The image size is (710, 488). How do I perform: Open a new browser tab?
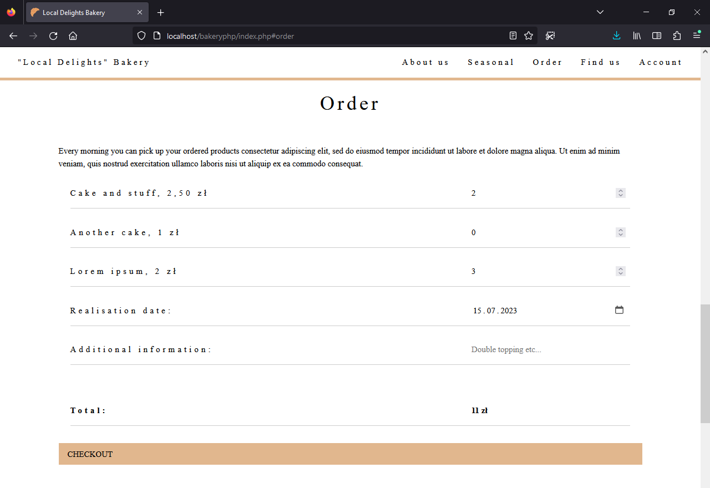[x=161, y=12]
